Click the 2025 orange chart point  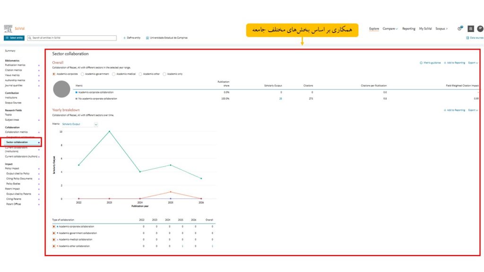tap(171, 192)
